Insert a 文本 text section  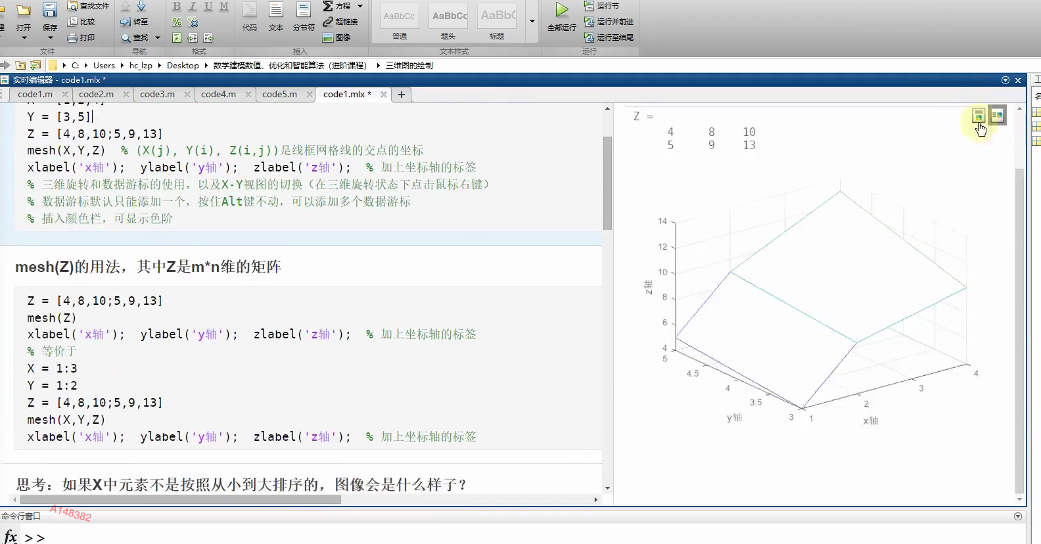(x=276, y=16)
